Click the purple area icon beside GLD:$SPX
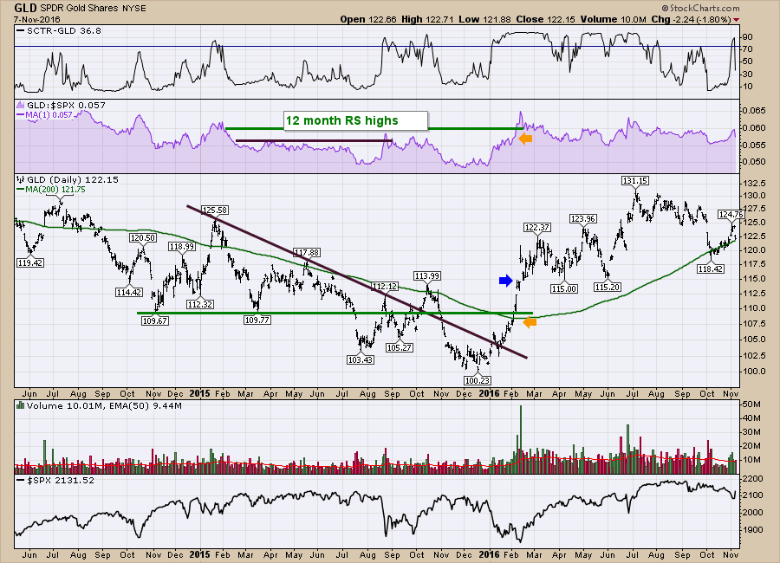 click(x=21, y=105)
